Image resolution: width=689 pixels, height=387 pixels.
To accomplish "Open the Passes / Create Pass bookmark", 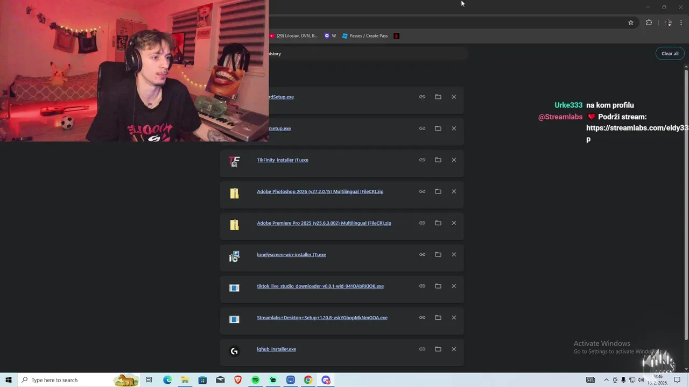I will pos(364,36).
